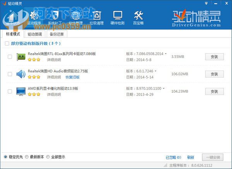Click the signal bars icon in status bar
This screenshot has height=169, width=232.
tap(165, 165)
